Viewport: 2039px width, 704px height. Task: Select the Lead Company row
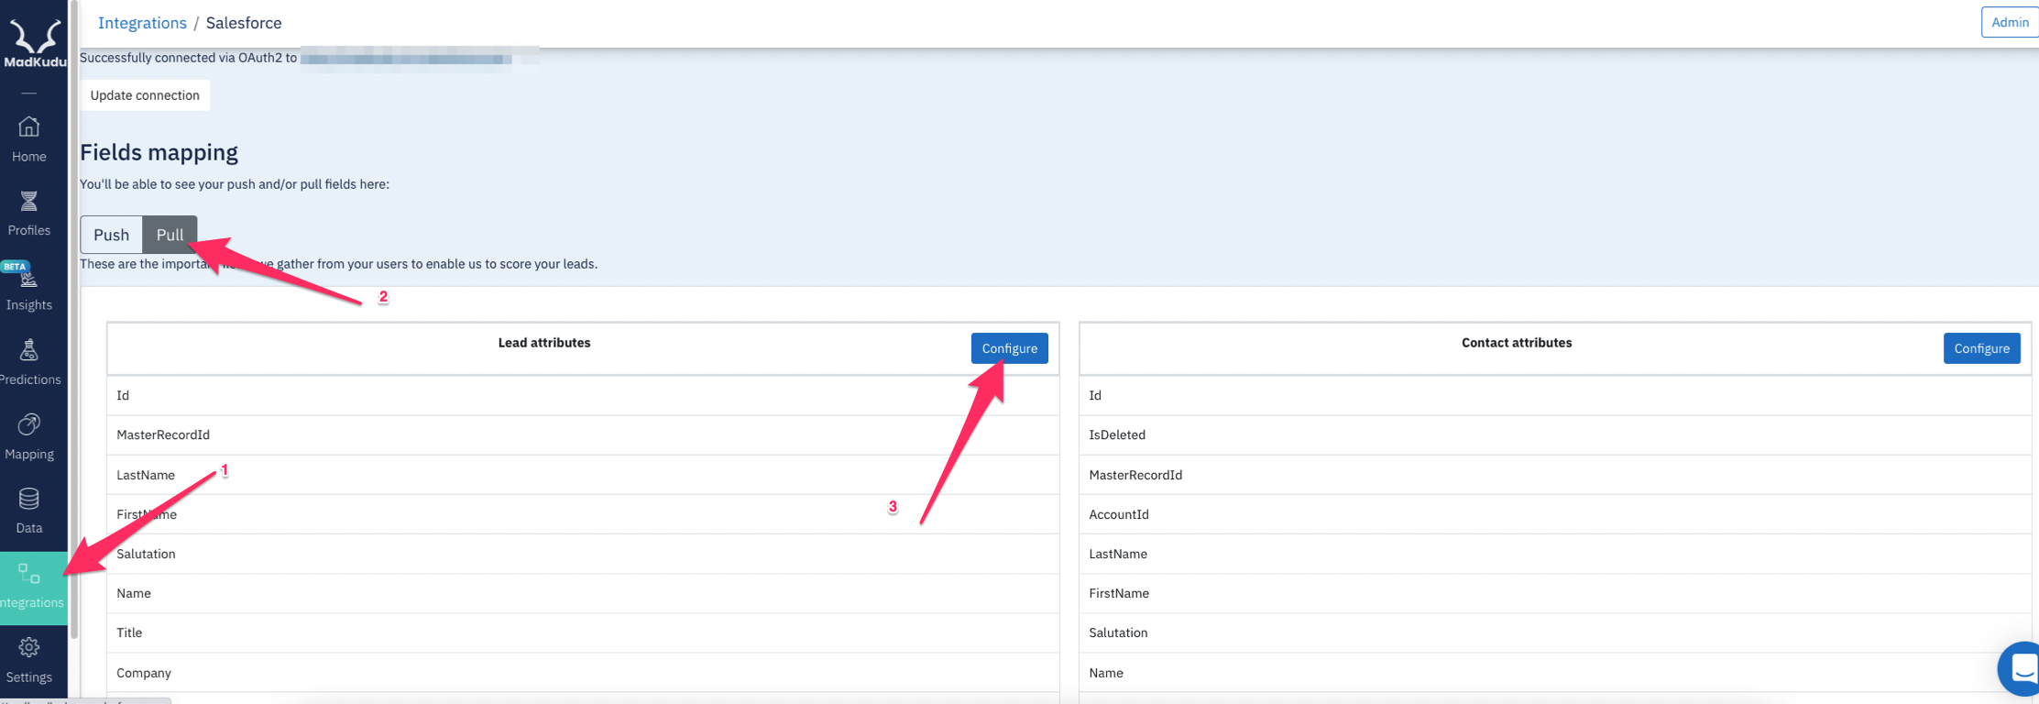[x=583, y=673]
